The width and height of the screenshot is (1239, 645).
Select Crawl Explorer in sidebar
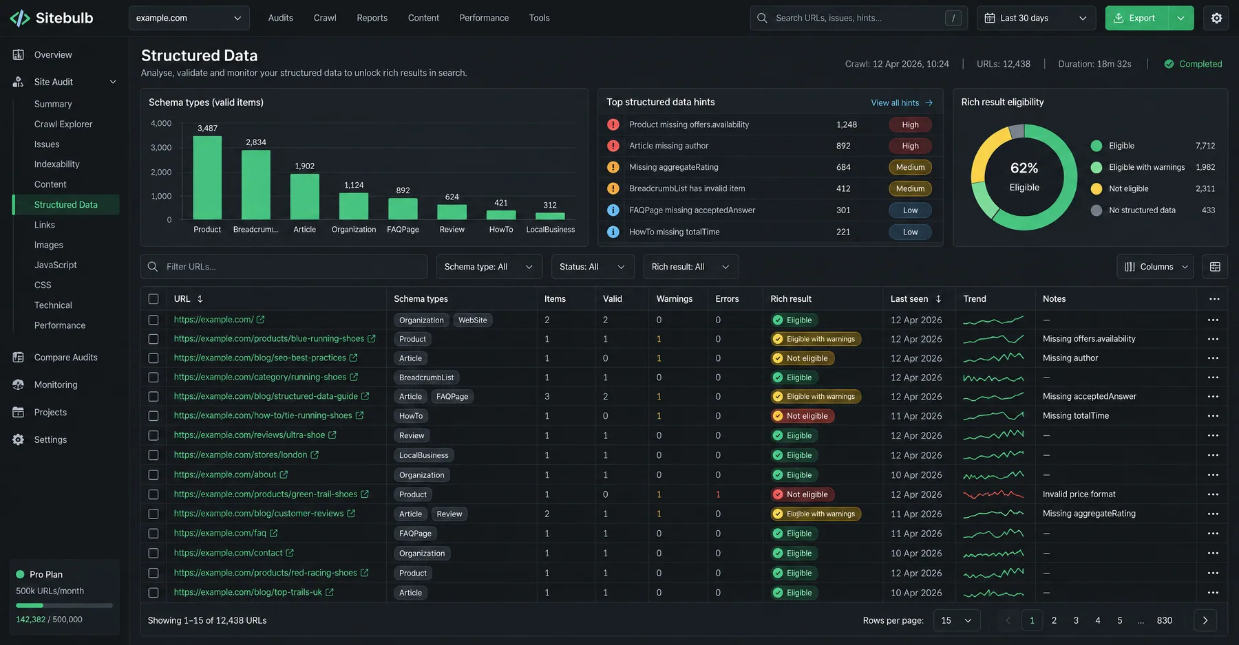tap(63, 124)
